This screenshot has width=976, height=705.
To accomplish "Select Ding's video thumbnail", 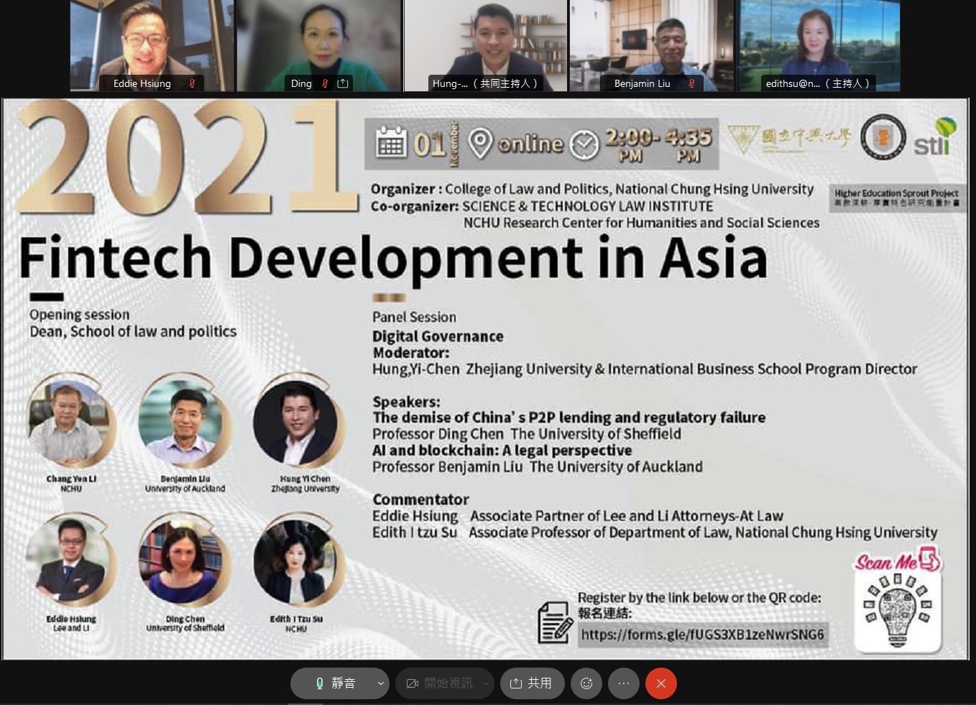I will (x=319, y=45).
